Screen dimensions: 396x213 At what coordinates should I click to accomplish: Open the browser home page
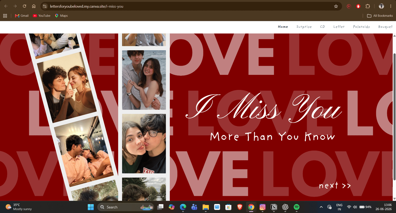click(34, 6)
